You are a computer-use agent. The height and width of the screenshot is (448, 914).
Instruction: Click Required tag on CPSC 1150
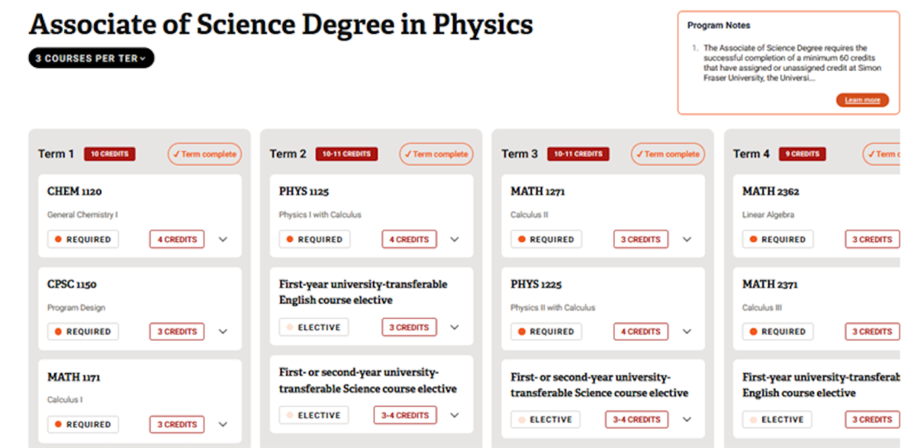(83, 332)
